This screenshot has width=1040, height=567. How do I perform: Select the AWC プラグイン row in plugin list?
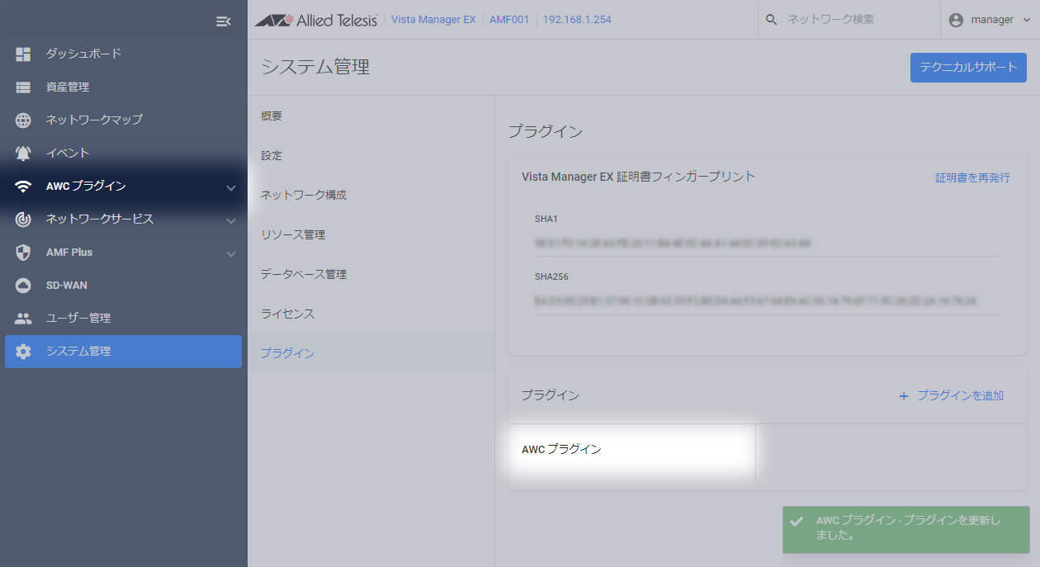(632, 450)
